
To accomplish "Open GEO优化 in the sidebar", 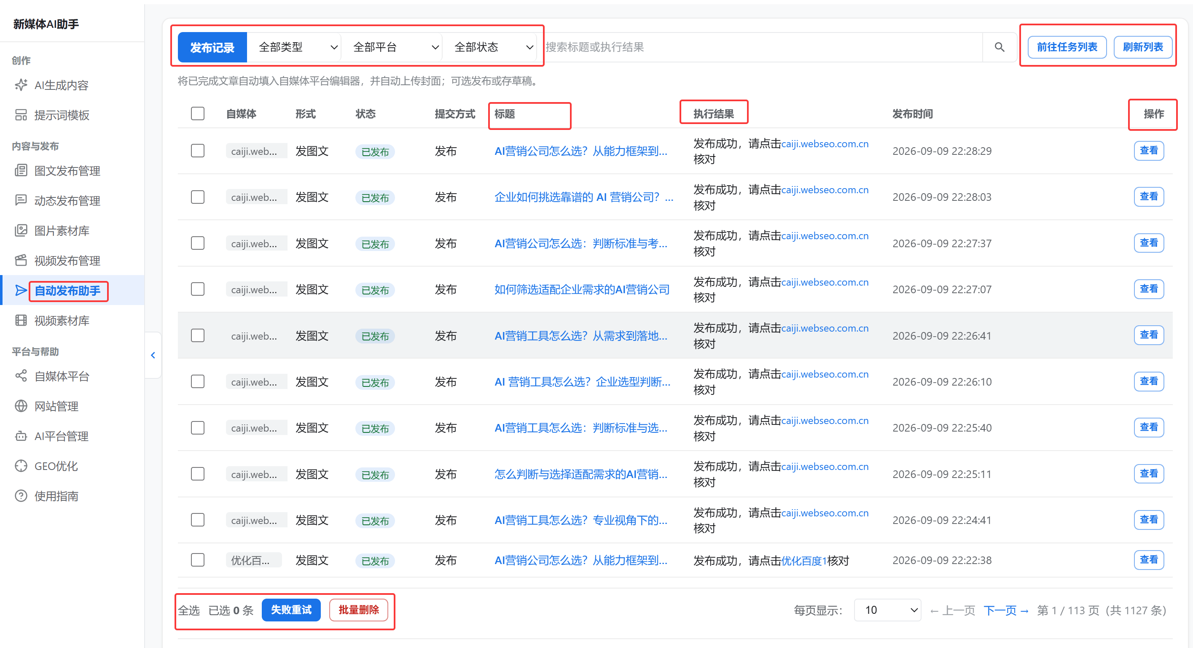I will point(56,466).
